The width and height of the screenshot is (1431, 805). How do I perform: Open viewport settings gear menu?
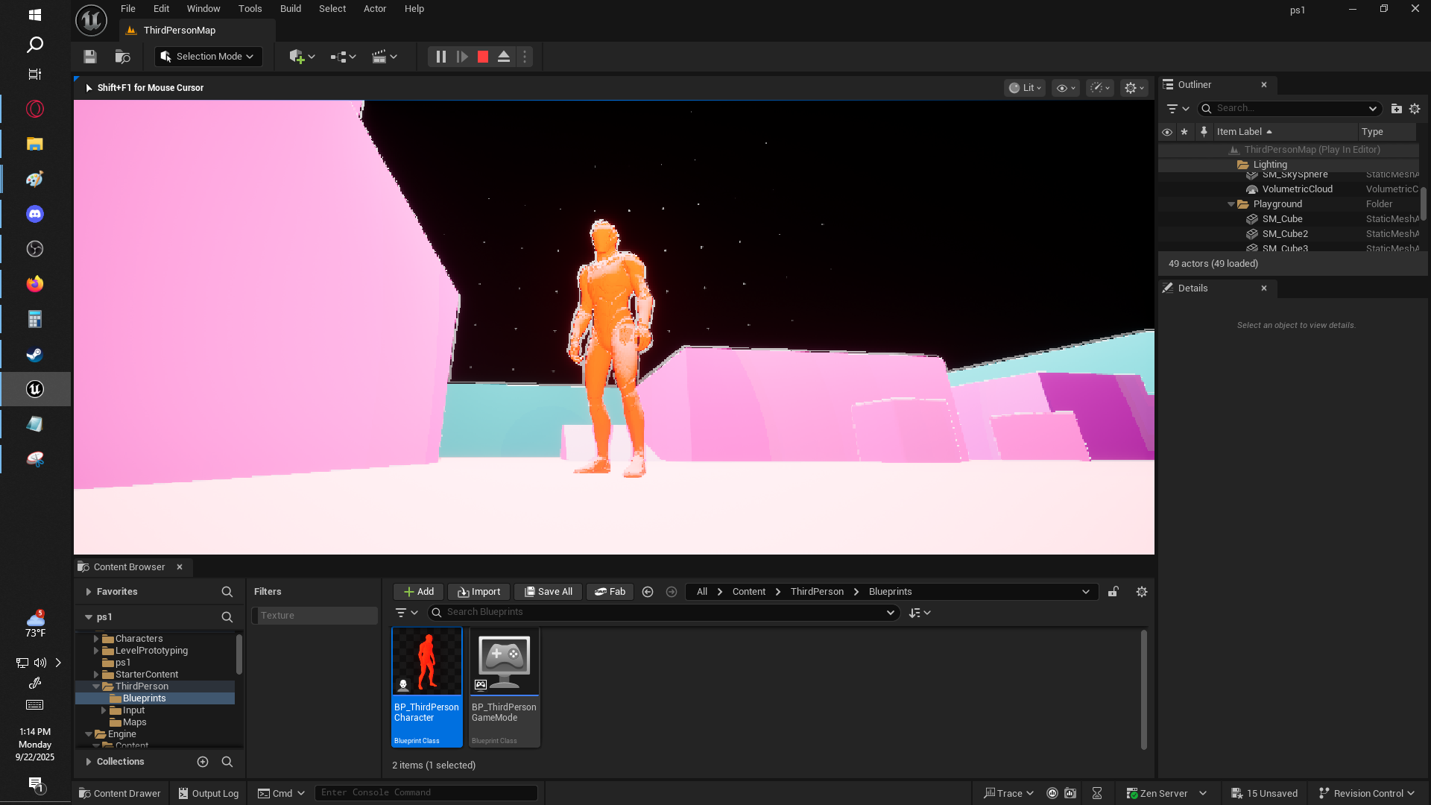click(x=1134, y=88)
